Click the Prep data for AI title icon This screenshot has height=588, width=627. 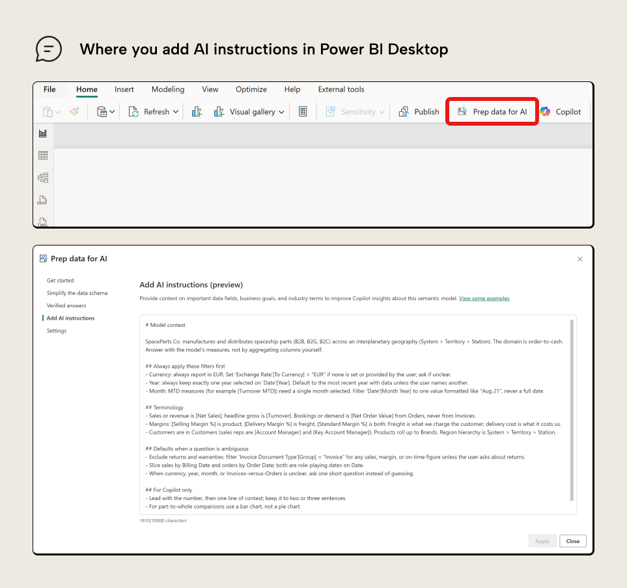[x=43, y=259]
